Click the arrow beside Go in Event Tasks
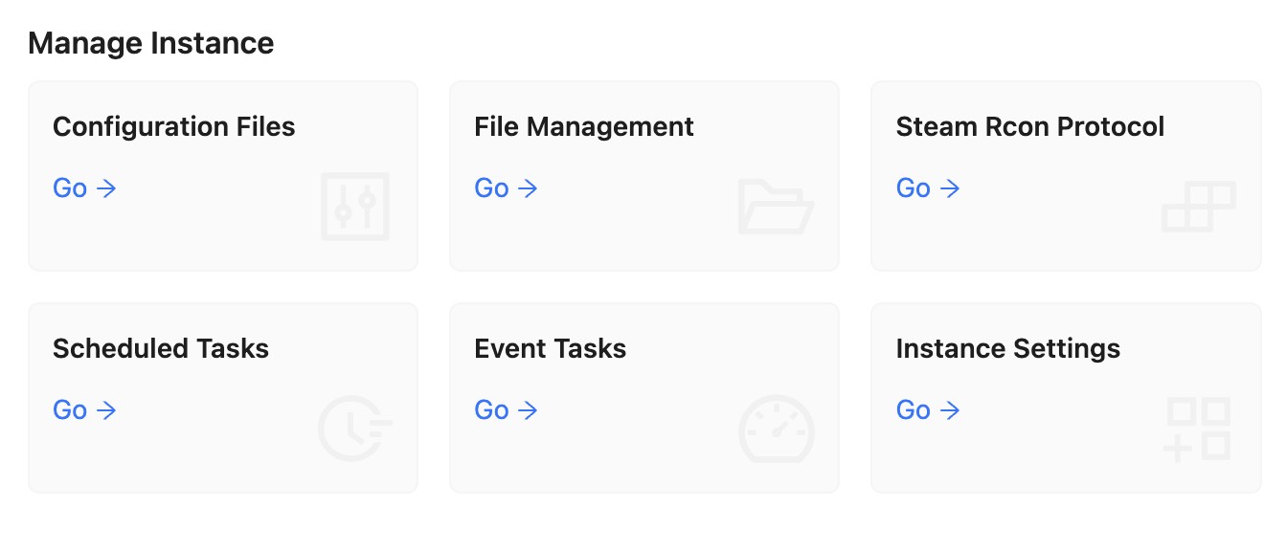1287x551 pixels. [528, 411]
